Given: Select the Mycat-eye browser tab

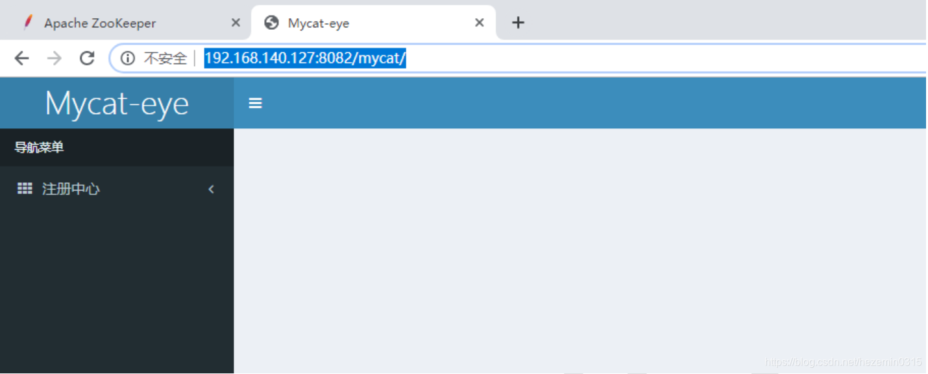Looking at the screenshot, I should (x=373, y=23).
